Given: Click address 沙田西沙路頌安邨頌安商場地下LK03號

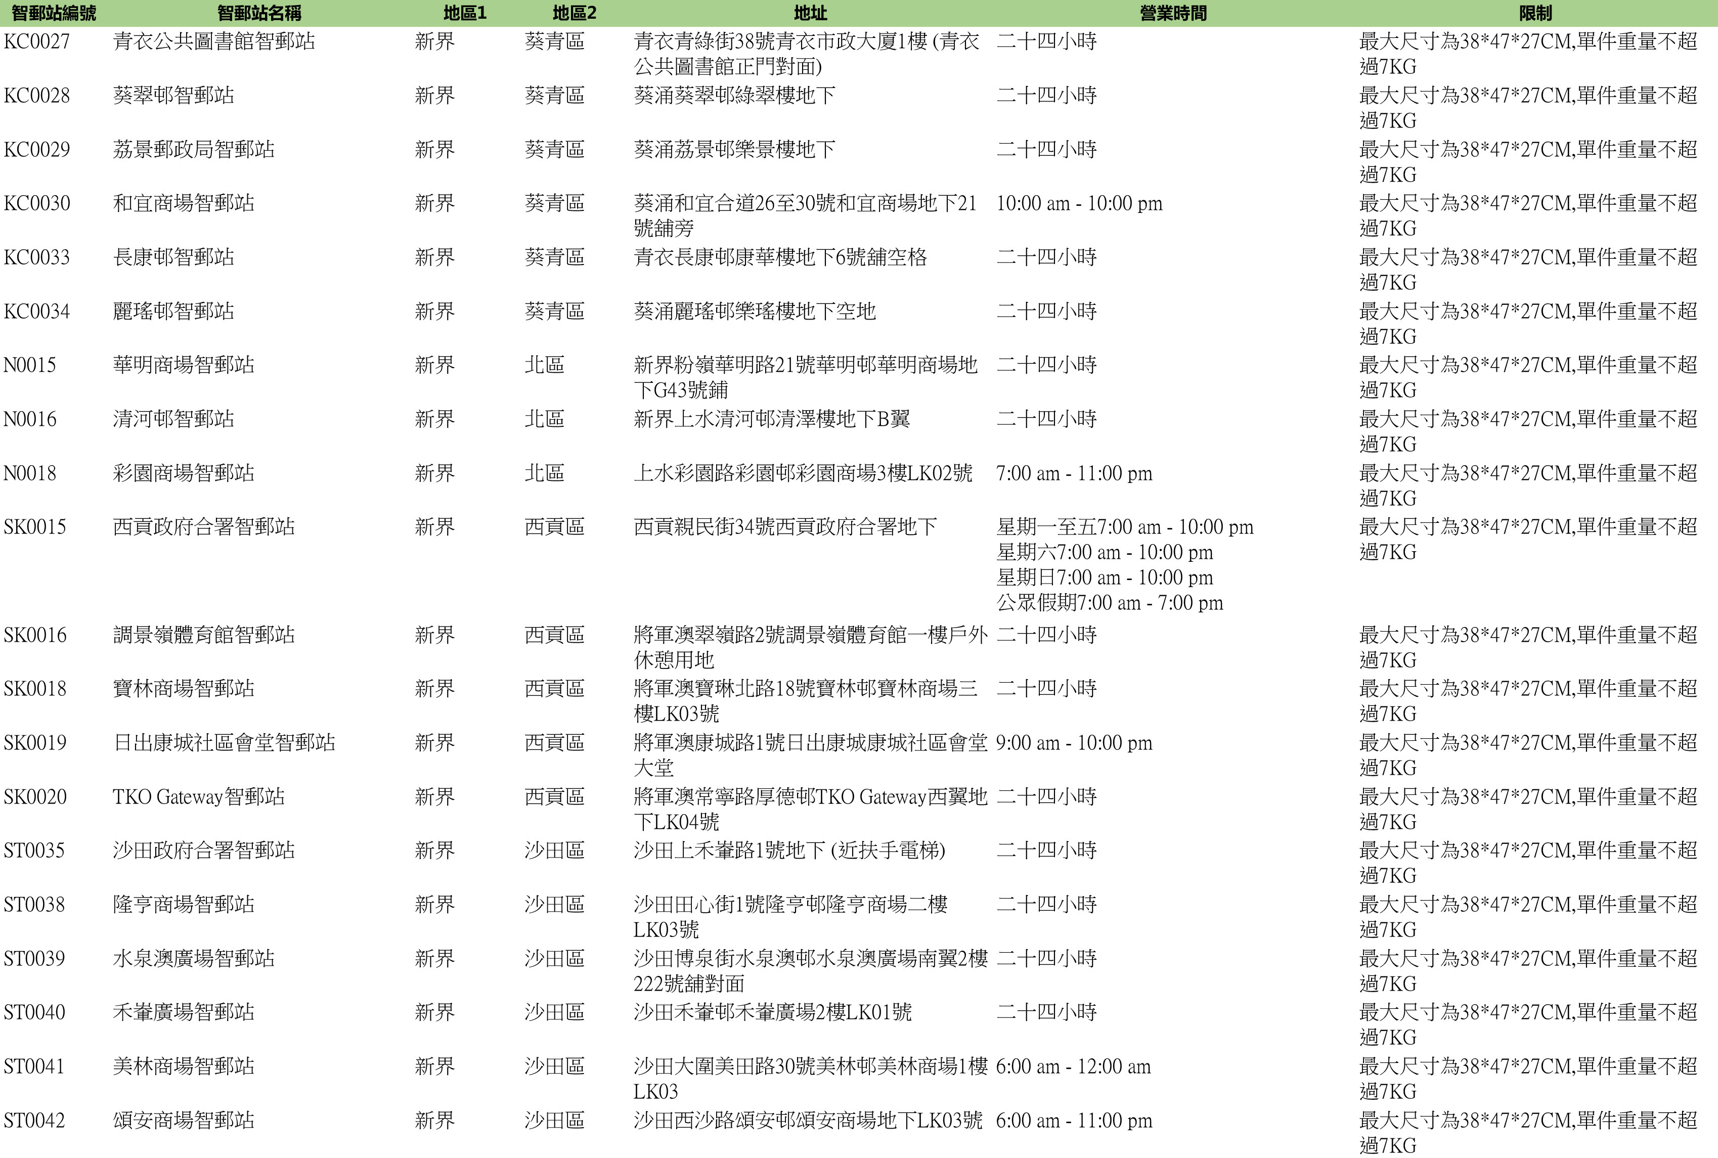Looking at the screenshot, I should [808, 1121].
